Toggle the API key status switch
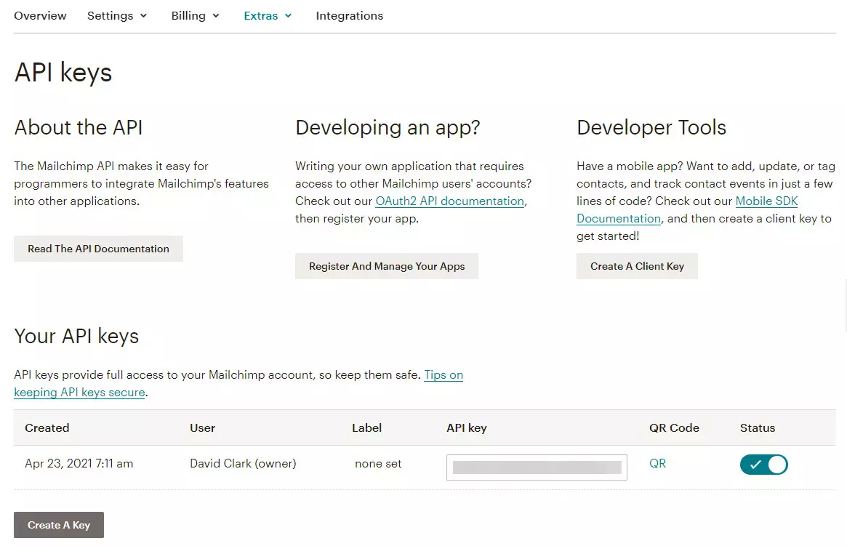847x546 pixels. tap(764, 465)
